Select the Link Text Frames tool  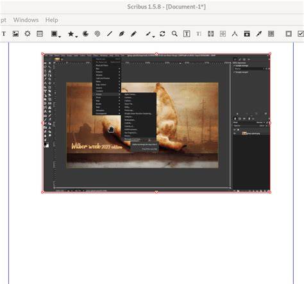(211, 34)
